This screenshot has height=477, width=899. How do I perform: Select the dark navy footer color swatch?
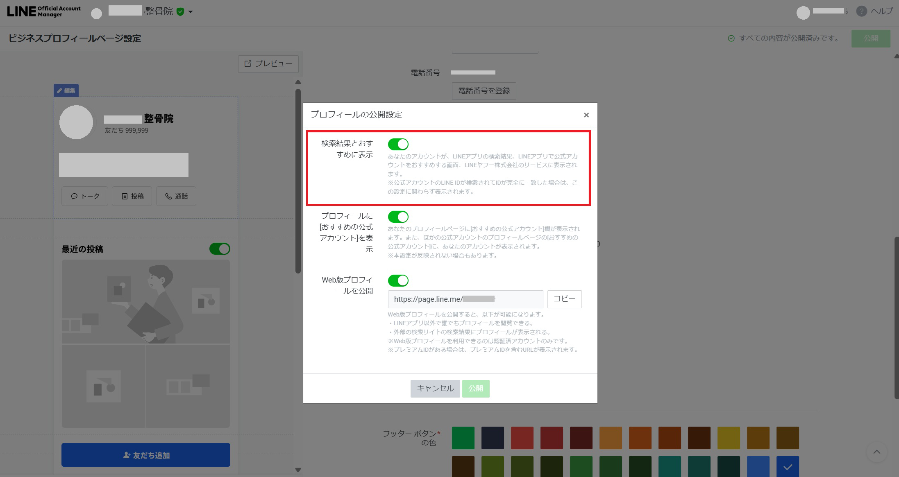[x=493, y=438]
